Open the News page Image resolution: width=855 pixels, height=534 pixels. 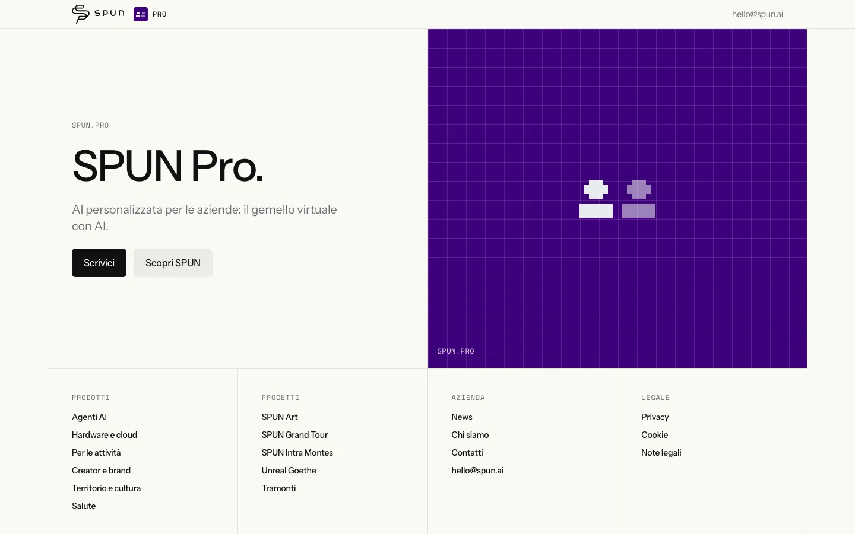(462, 417)
